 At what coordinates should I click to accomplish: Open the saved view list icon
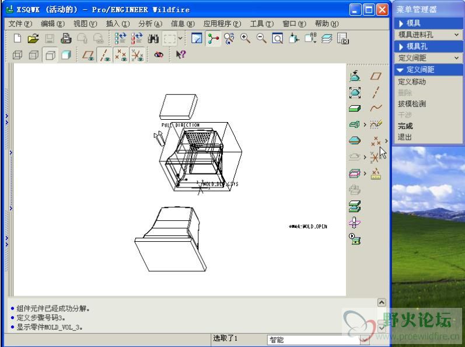[x=310, y=39]
